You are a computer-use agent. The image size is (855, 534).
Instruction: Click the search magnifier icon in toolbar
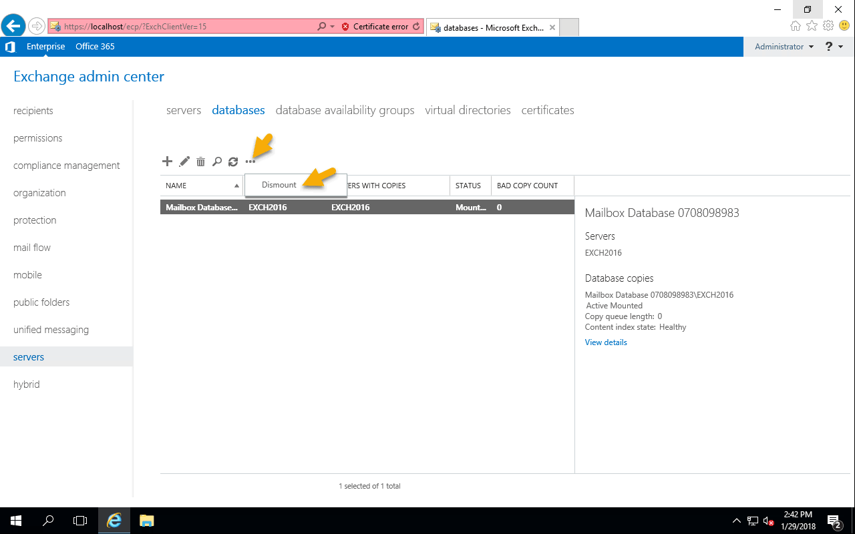point(216,162)
